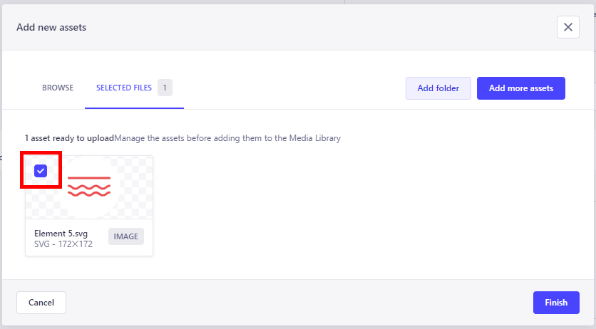Click the red wavy lines graphic
The width and height of the screenshot is (596, 329).
pos(89,190)
